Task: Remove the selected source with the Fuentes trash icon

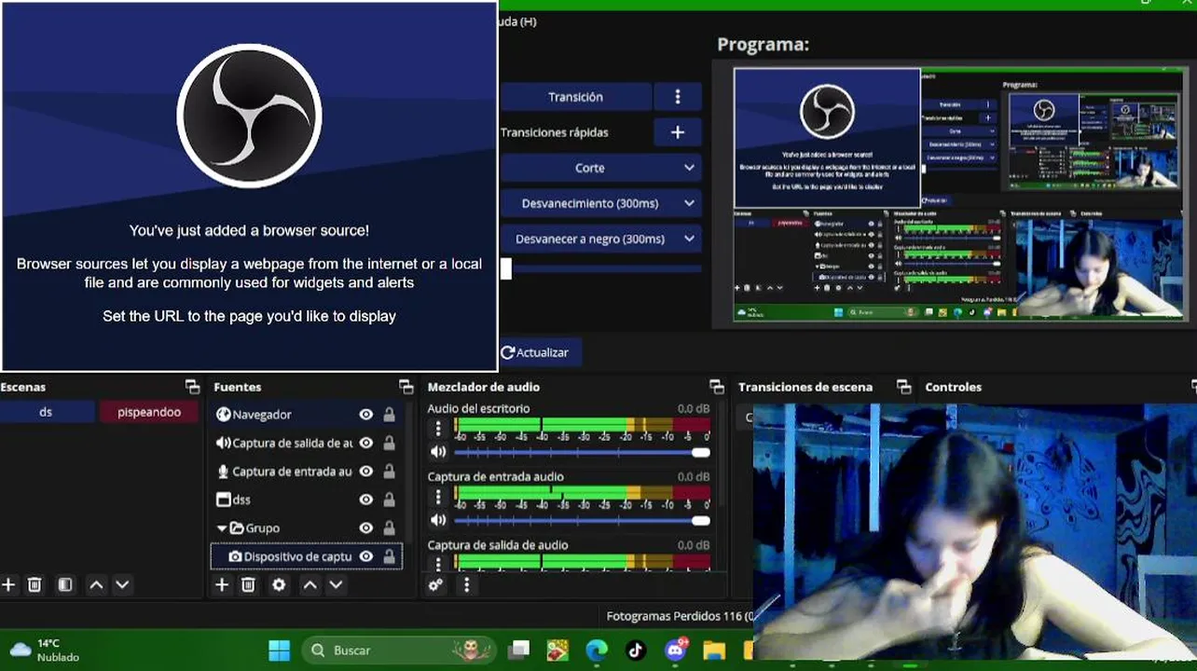Action: [248, 585]
